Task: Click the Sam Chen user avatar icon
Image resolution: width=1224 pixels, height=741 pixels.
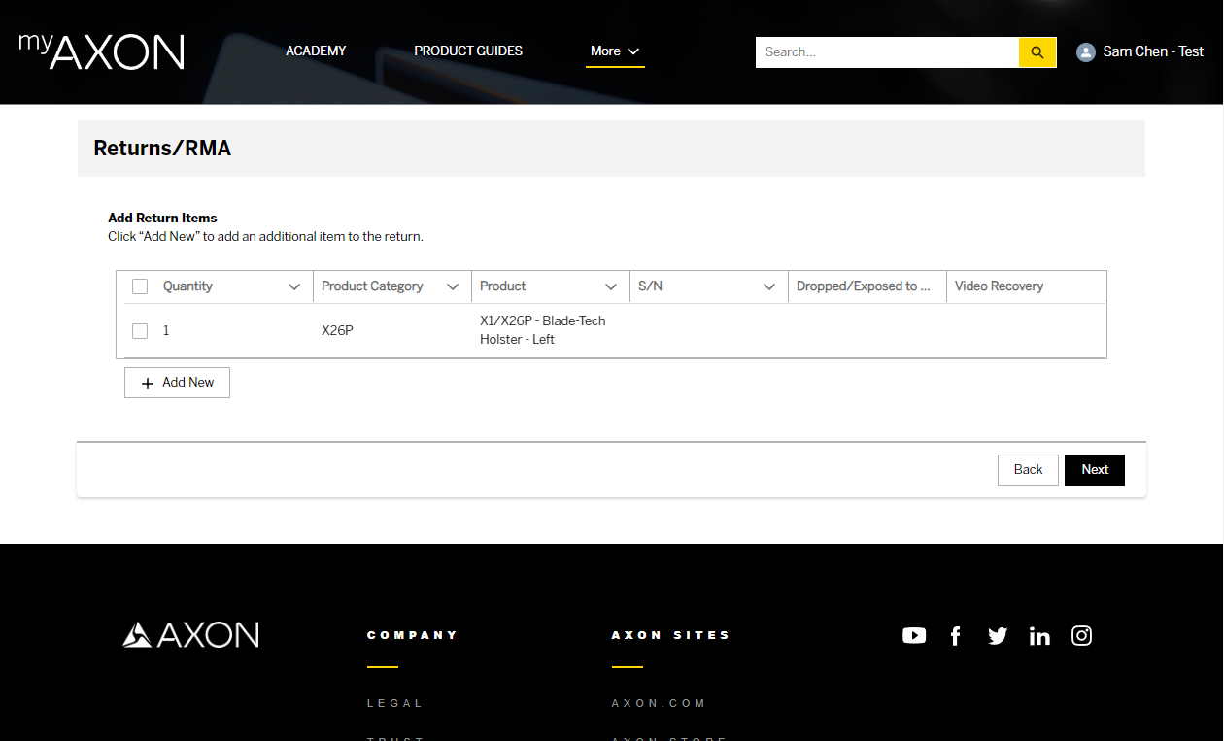Action: (1085, 51)
